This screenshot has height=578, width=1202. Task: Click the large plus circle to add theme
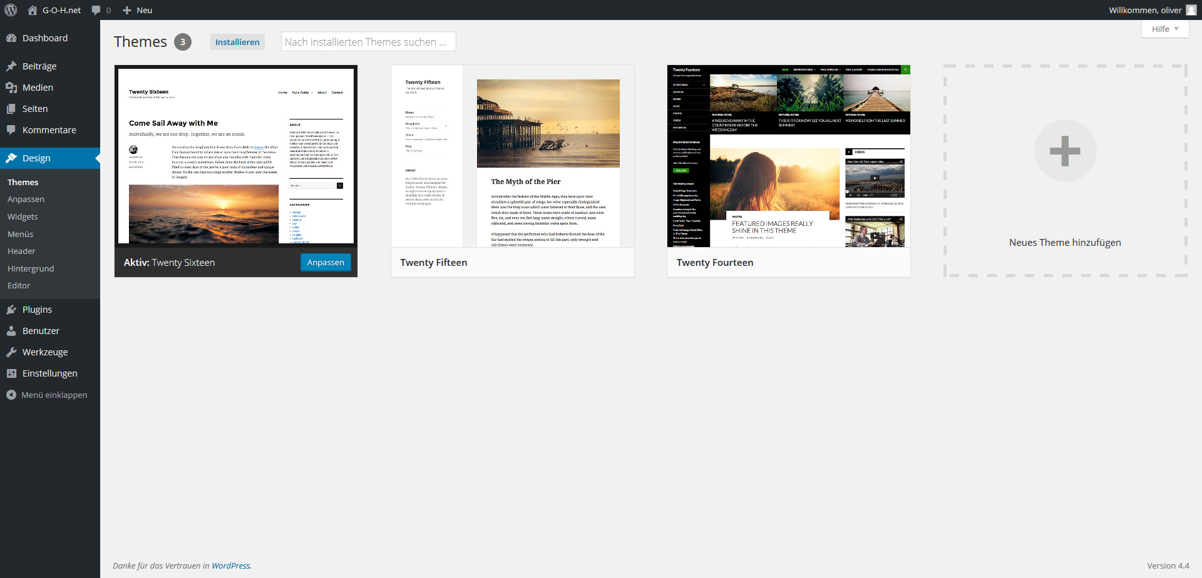[1065, 151]
